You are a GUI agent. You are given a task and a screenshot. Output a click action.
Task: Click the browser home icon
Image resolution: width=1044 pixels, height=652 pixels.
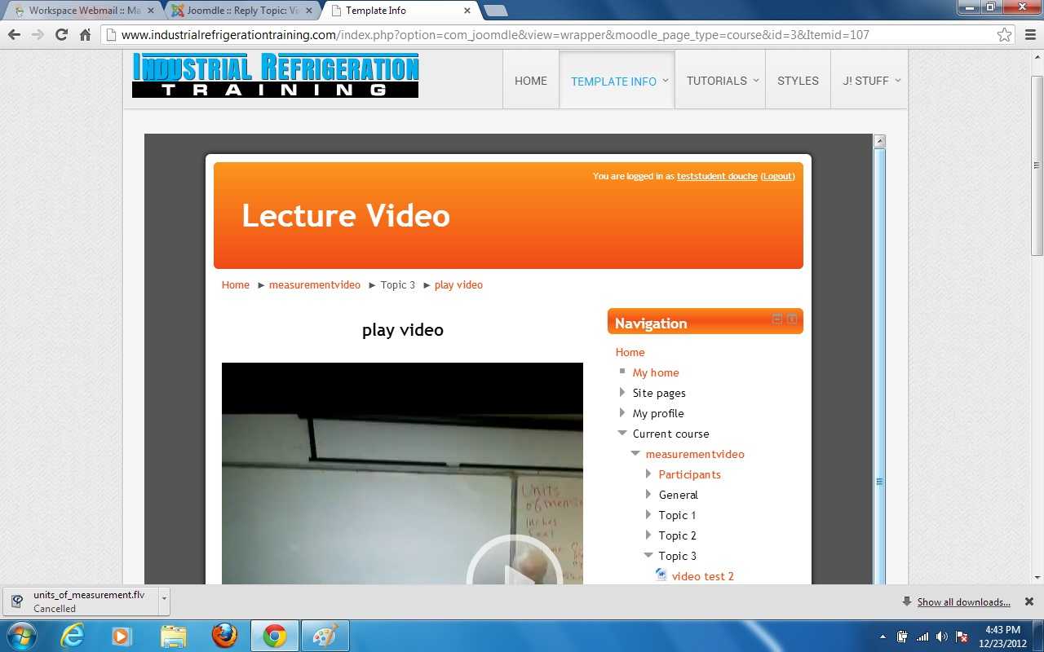[x=85, y=35]
